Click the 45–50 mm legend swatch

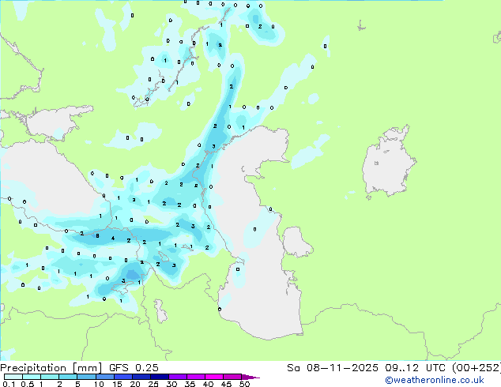tap(232, 377)
